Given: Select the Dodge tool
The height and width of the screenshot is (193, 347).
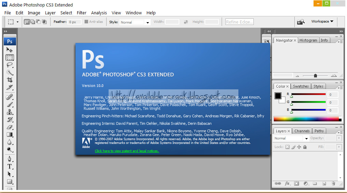Looking at the screenshot, I should (10, 149).
